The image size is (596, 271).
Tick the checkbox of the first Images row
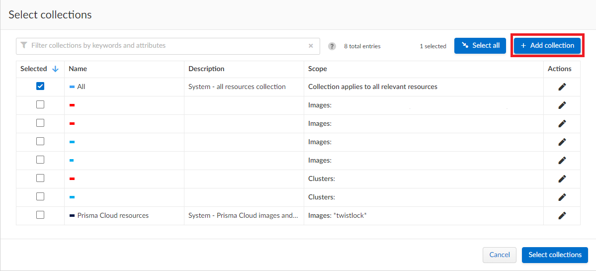[x=40, y=104]
